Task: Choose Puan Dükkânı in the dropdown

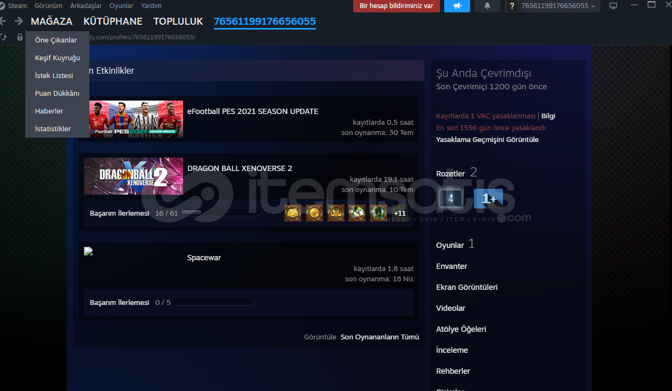Action: pyautogui.click(x=57, y=94)
